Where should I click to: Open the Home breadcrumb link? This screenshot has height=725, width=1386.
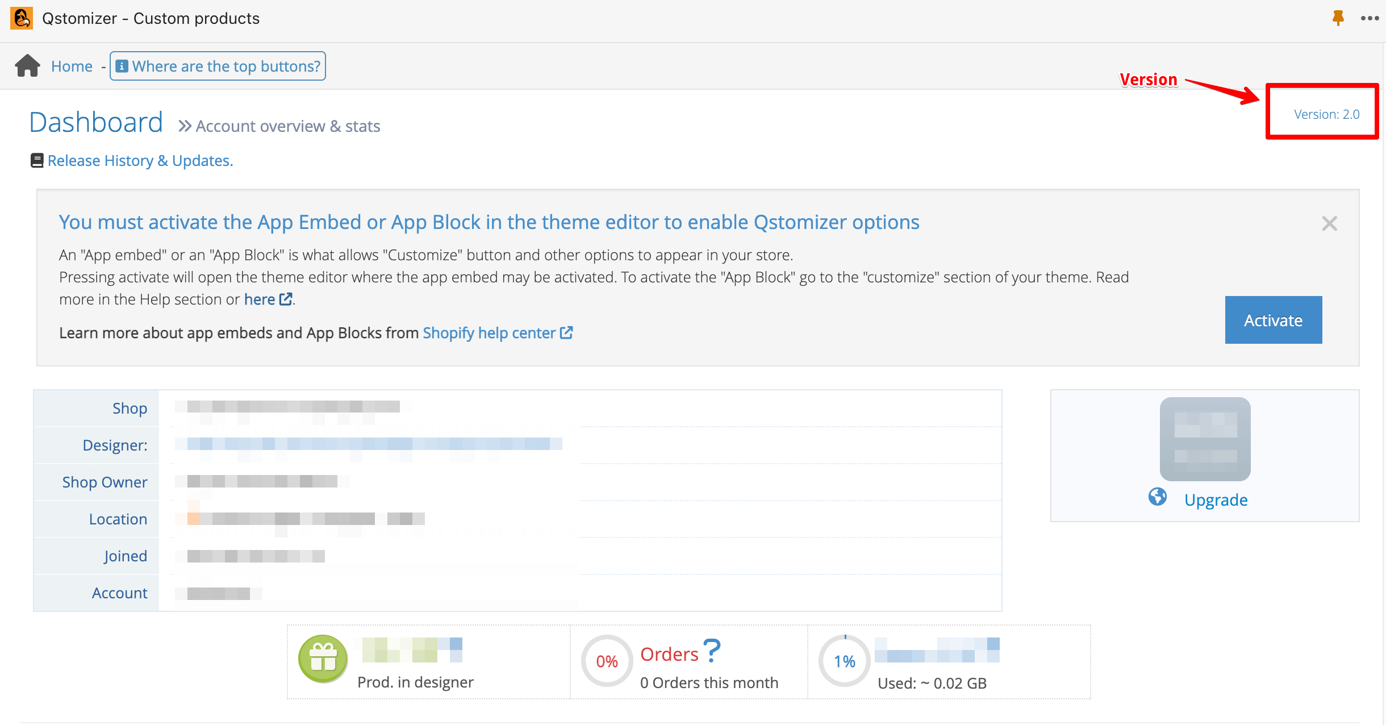click(x=72, y=66)
